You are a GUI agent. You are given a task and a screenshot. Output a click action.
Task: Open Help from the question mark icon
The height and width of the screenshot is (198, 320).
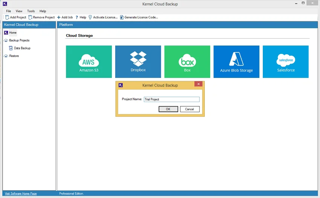77,17
